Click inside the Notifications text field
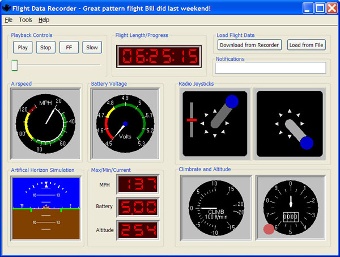 (271, 68)
